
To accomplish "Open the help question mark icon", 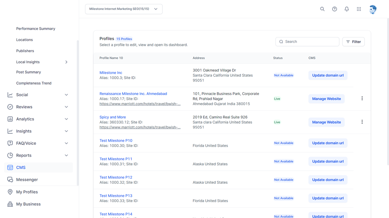I will [x=334, y=9].
